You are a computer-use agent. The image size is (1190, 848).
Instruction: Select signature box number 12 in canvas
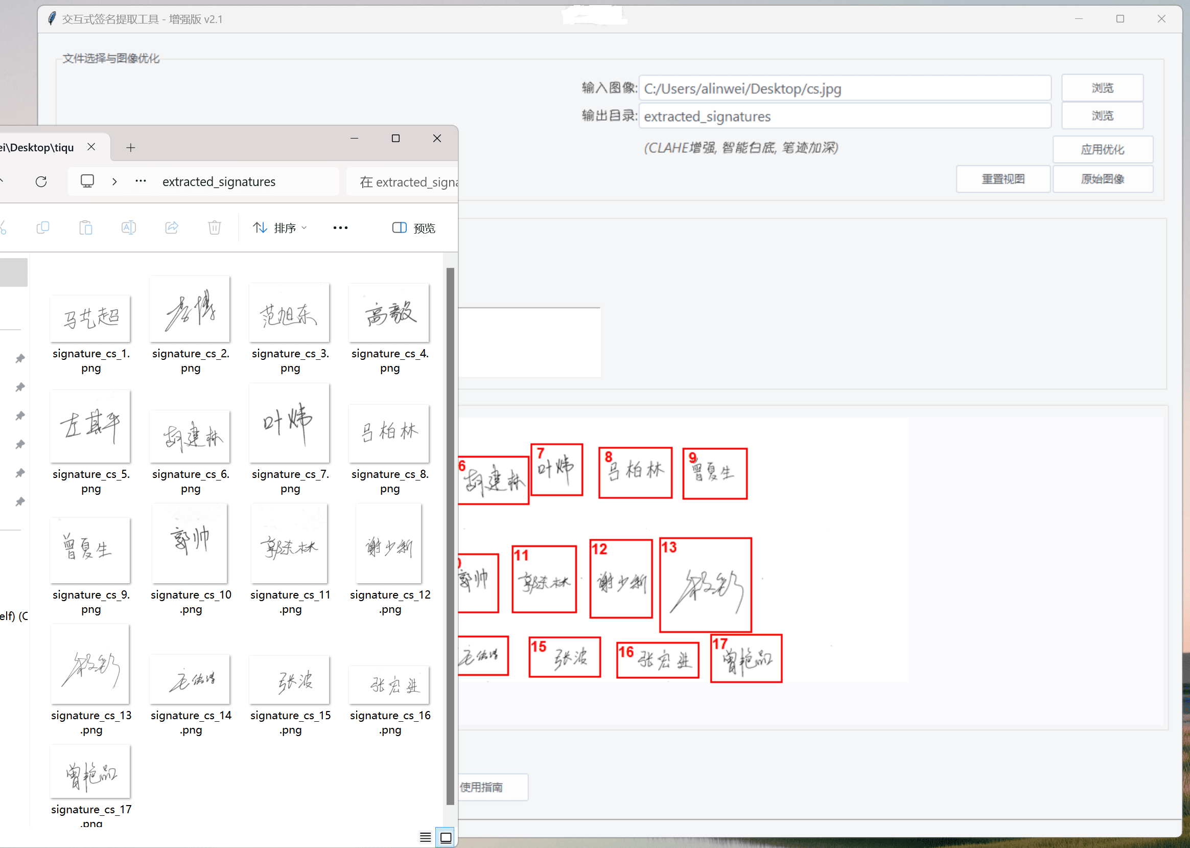[x=621, y=579]
